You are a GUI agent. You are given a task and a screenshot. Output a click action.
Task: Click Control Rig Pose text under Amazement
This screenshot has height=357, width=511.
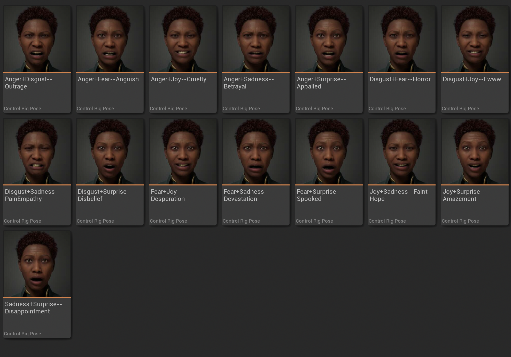click(x=460, y=221)
